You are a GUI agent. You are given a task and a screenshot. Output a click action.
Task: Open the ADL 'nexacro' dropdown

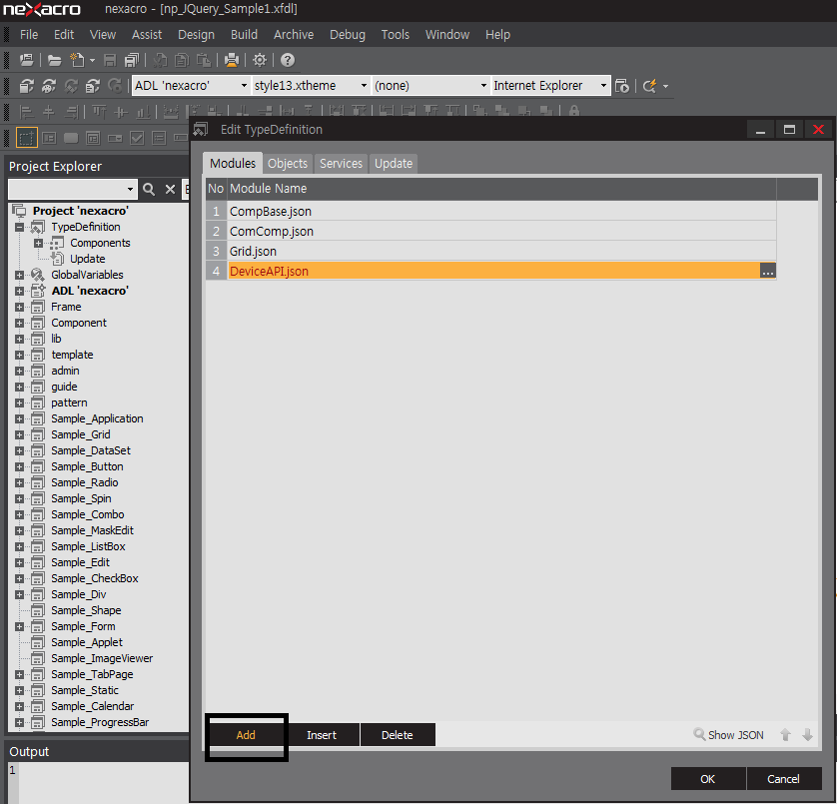[x=244, y=86]
